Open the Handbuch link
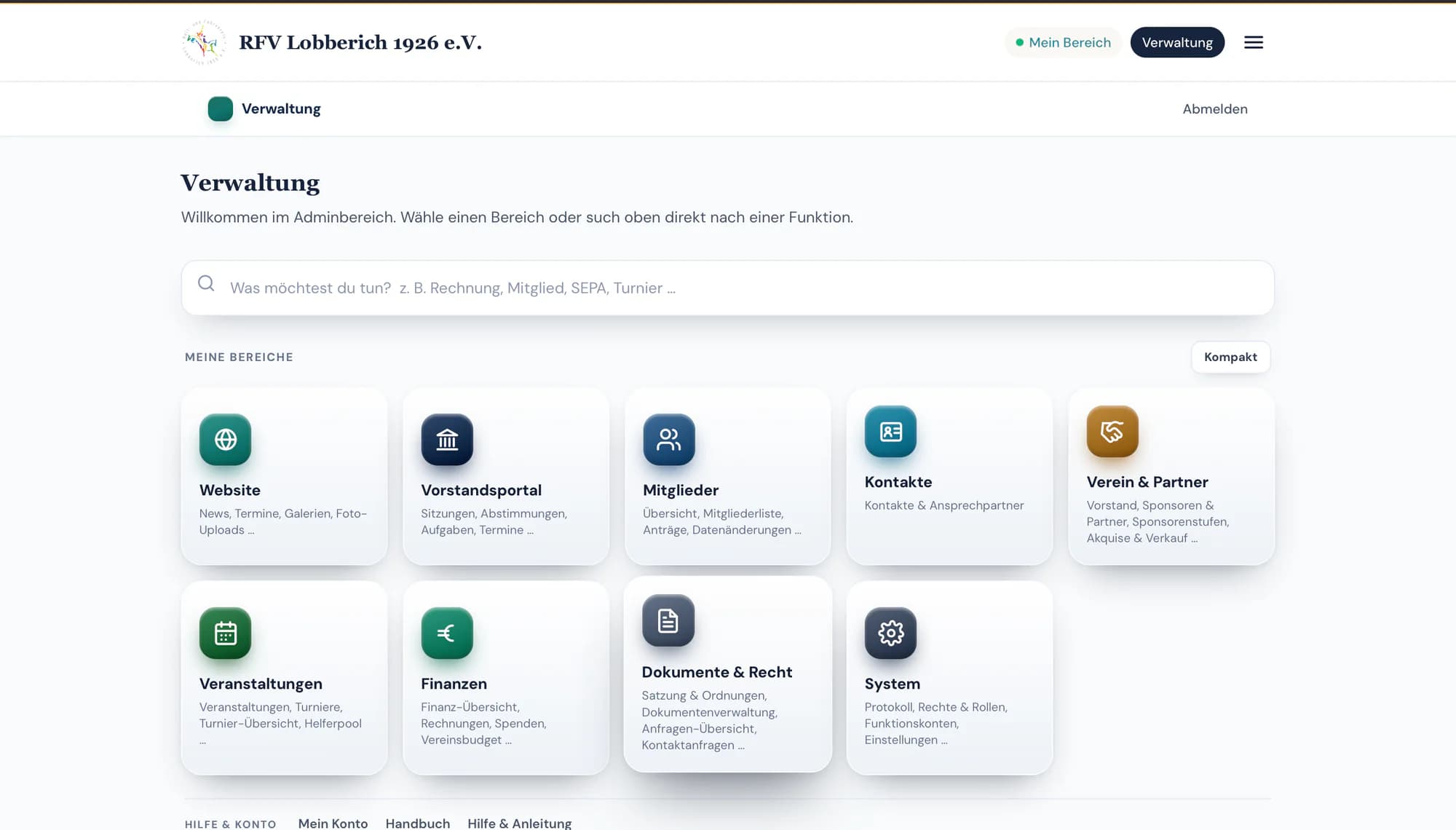Image resolution: width=1456 pixels, height=830 pixels. pyautogui.click(x=418, y=823)
